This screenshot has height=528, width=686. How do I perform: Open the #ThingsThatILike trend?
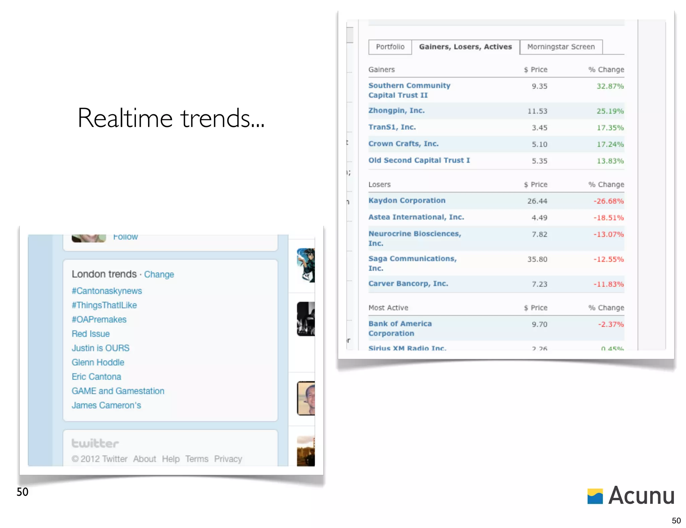click(104, 305)
